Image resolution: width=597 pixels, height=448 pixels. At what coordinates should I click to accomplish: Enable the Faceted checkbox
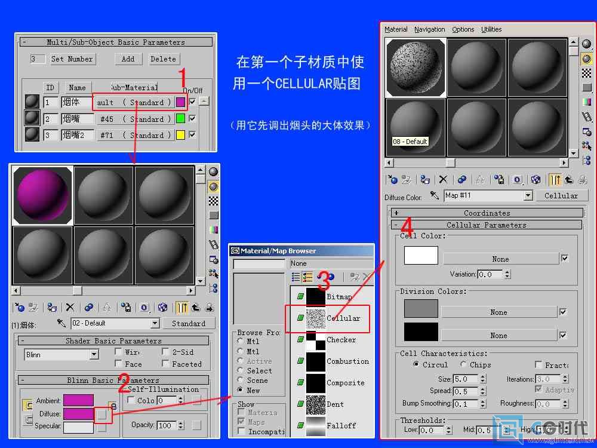pyautogui.click(x=165, y=364)
